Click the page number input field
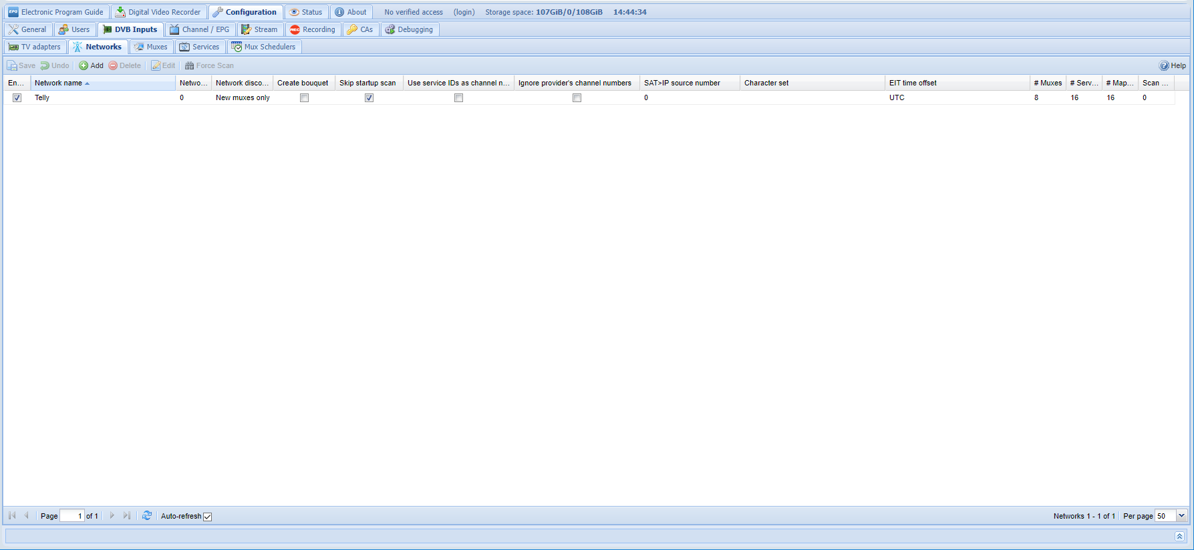This screenshot has width=1194, height=550. tap(71, 516)
